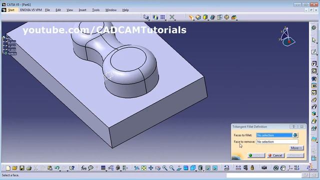Click the More>> button
Viewport: 320px width, 180px height.
tap(296, 148)
